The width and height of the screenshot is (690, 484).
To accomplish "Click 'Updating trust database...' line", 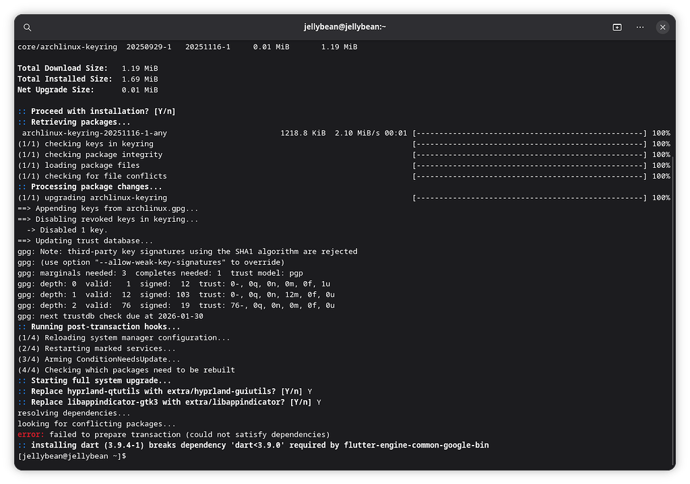I will pyautogui.click(x=86, y=241).
